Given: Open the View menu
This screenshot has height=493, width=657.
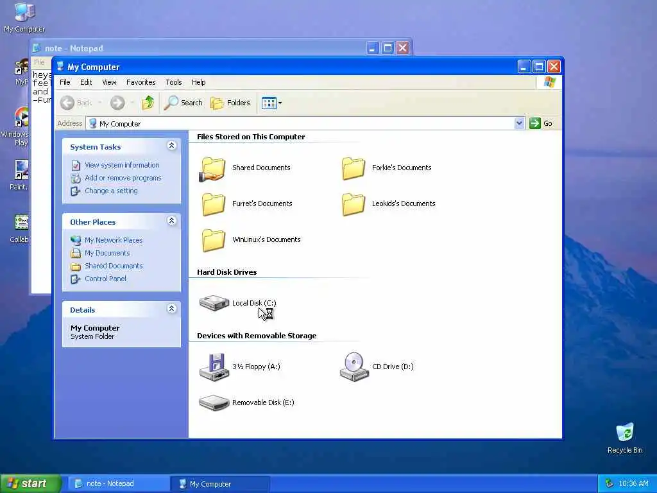Looking at the screenshot, I should point(109,82).
